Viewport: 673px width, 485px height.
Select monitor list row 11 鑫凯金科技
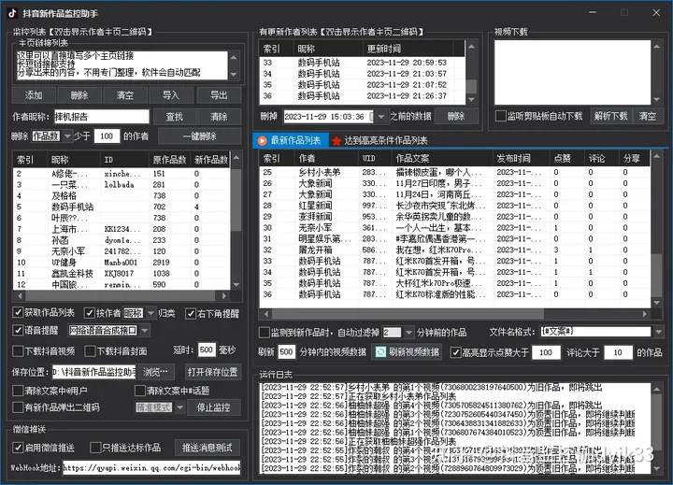coord(122,274)
